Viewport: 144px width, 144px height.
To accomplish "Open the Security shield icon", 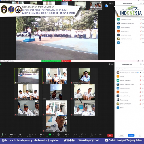I will click(20, 134).
